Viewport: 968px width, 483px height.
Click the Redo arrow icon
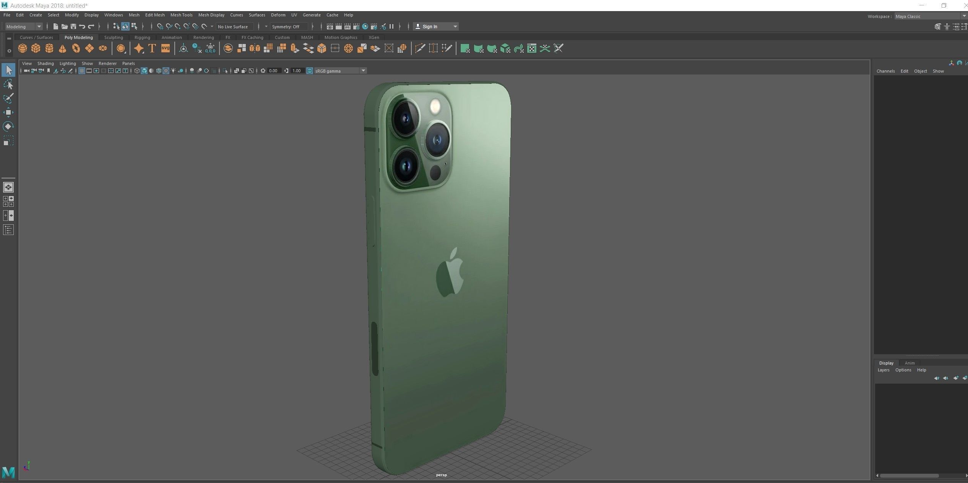91,26
